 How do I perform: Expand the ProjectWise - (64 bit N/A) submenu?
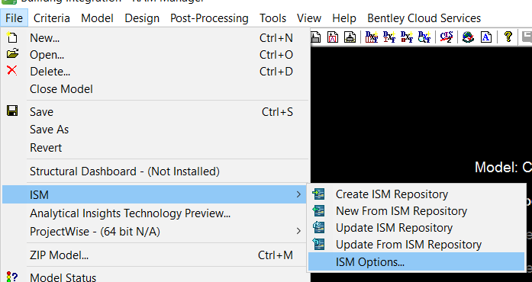pos(156,232)
